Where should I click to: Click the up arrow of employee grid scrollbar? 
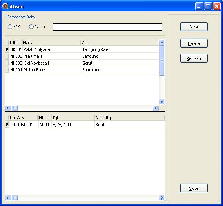162,43
